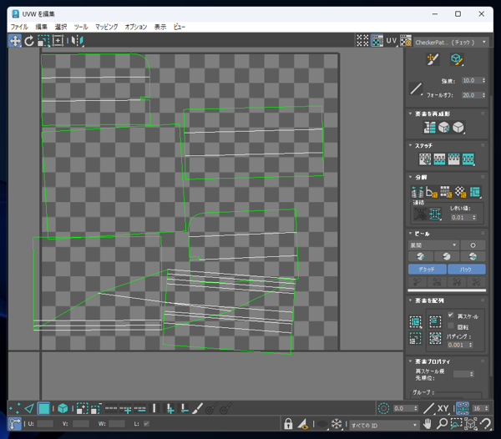Select the Move tool in top toolbar
501x439 pixels.
15,41
